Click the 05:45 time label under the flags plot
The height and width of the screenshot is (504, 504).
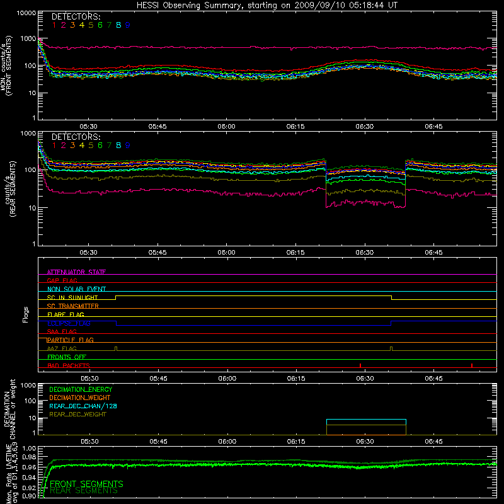click(158, 379)
